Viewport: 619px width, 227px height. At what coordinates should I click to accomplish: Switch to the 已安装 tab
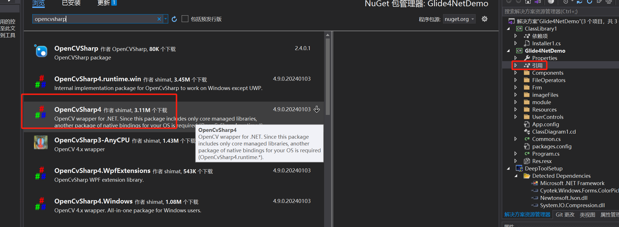coord(71,3)
